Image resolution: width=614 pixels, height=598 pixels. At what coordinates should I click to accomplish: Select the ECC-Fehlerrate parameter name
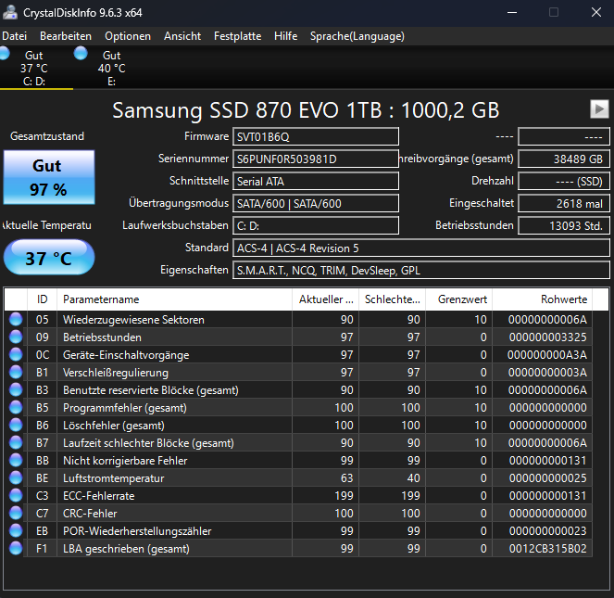coord(99,496)
